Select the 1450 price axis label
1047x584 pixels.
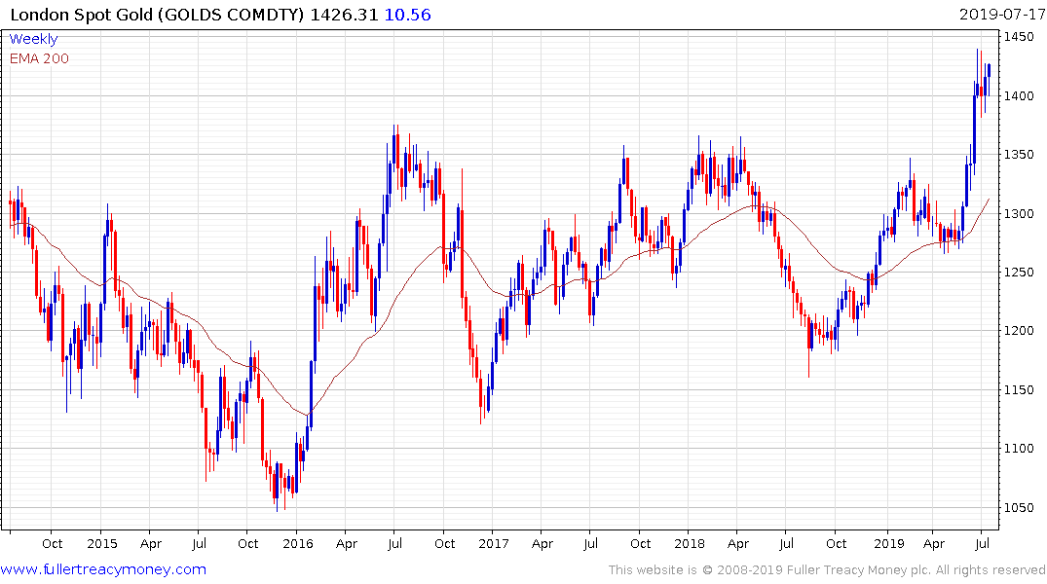1019,37
